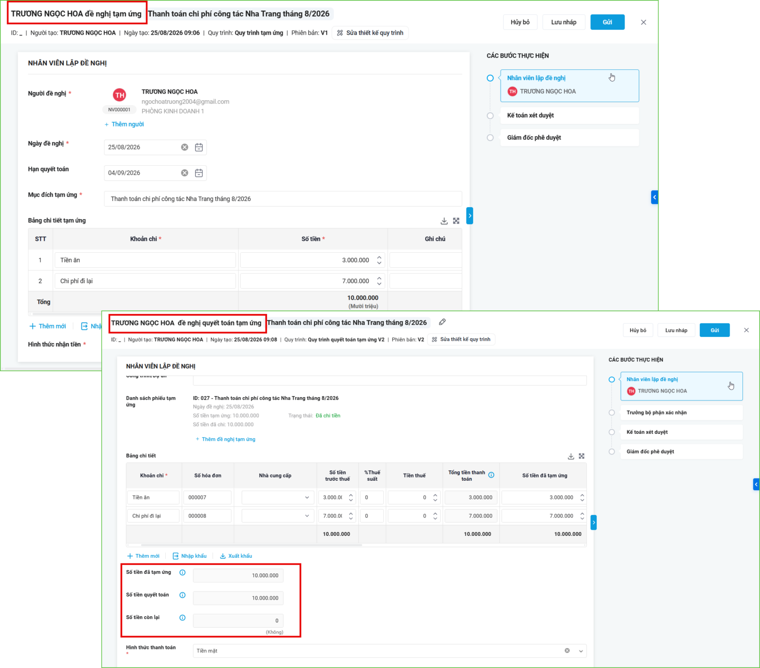Collapse steps panel arrow in settlement form
The width and height of the screenshot is (760, 668).
pyautogui.click(x=756, y=484)
